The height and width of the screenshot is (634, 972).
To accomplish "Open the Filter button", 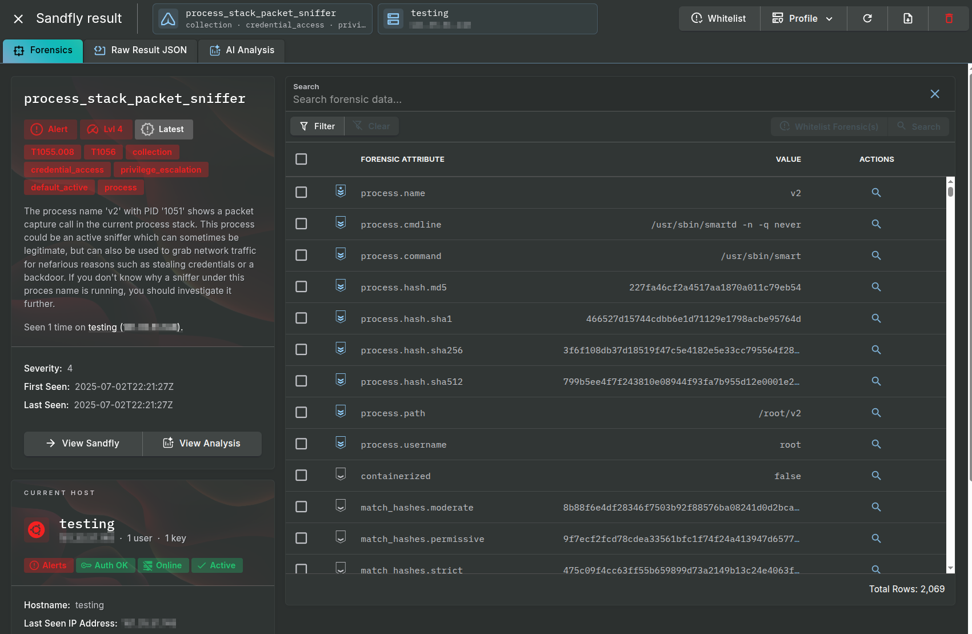I will coord(317,126).
